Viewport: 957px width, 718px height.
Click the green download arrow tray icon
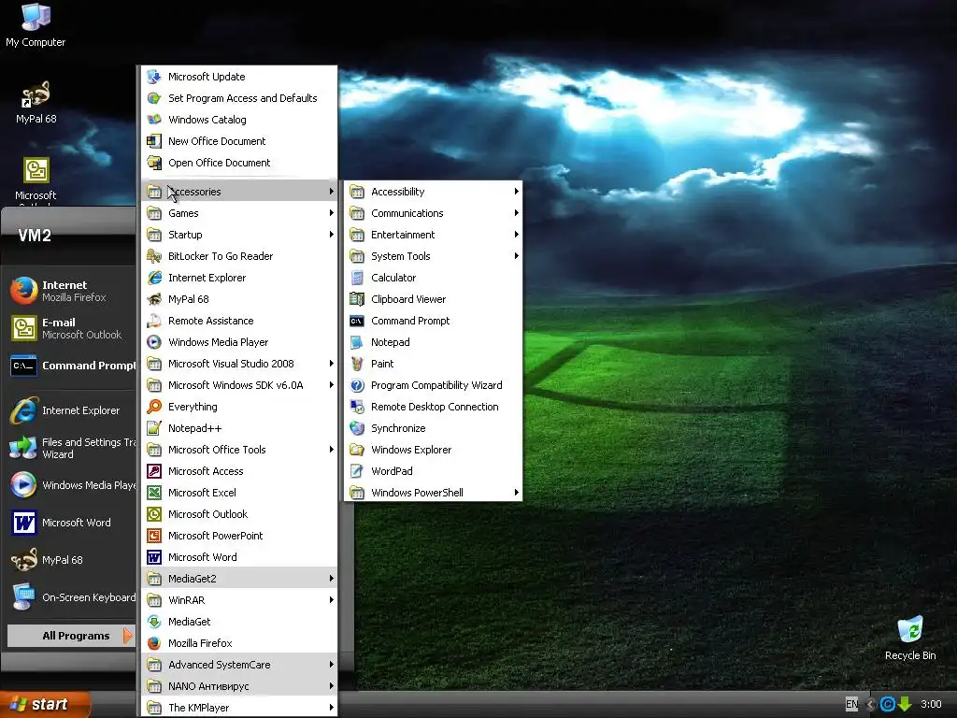pyautogui.click(x=905, y=704)
